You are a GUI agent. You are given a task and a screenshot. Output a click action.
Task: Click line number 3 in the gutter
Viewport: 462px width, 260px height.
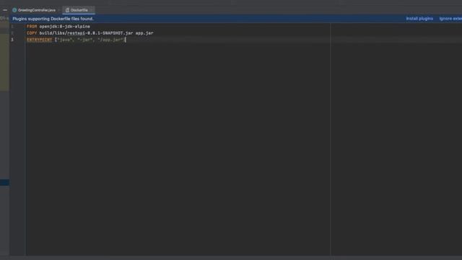coord(12,40)
